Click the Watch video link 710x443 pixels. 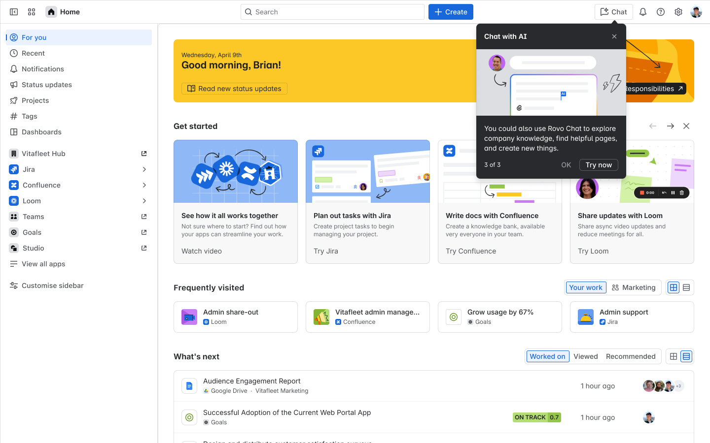click(x=202, y=251)
